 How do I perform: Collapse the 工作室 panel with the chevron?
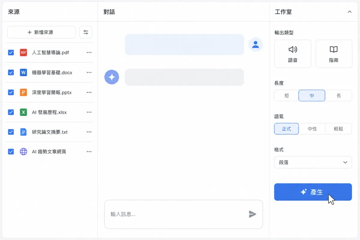tap(349, 12)
